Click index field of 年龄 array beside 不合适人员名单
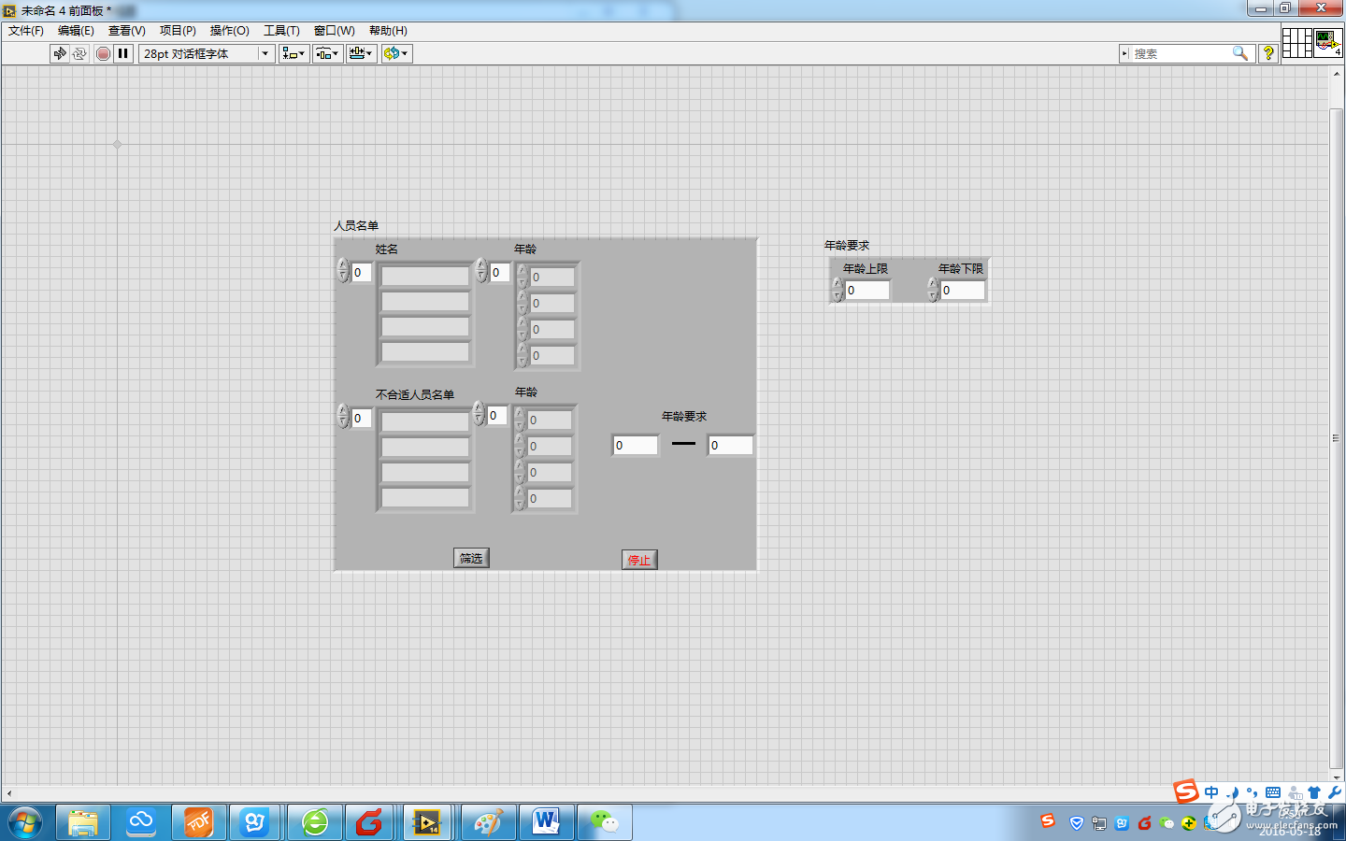Viewport: 1346px width, 841px height. coord(497,415)
